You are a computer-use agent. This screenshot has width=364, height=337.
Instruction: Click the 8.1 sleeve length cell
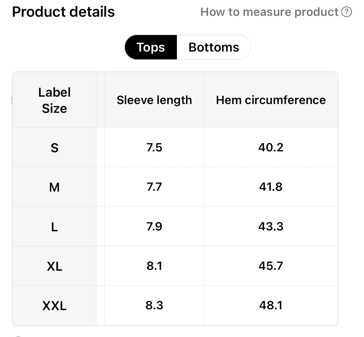pyautogui.click(x=154, y=266)
